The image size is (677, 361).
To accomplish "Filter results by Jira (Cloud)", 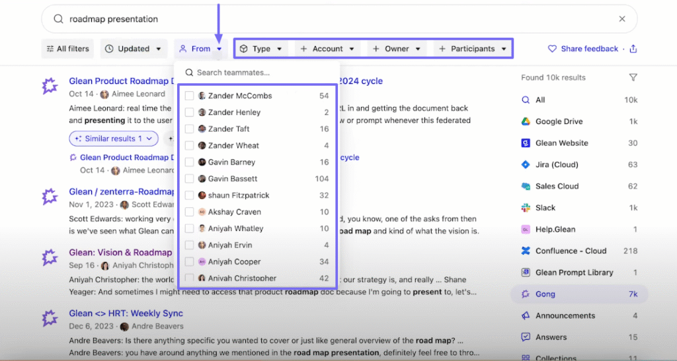I will coord(579,164).
